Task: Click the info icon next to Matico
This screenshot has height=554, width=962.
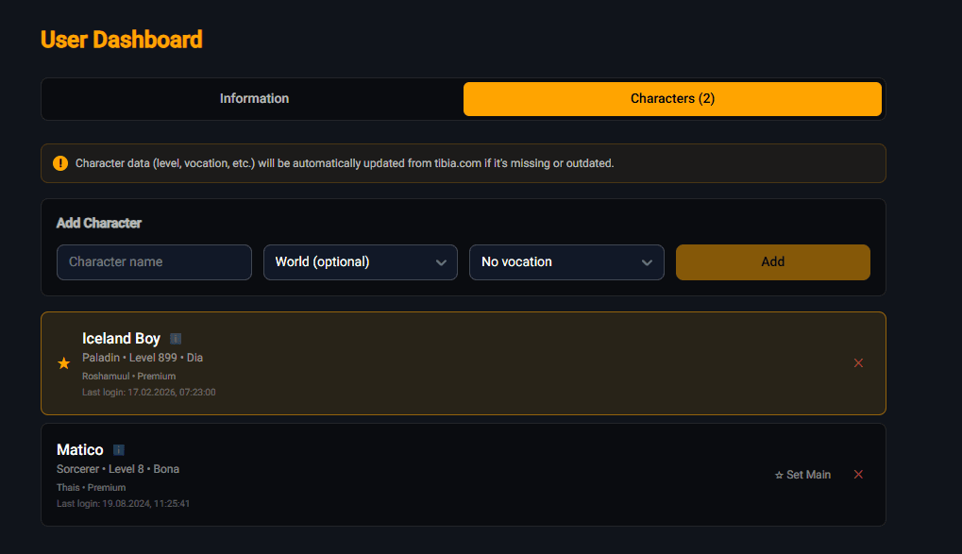Action: (x=119, y=450)
